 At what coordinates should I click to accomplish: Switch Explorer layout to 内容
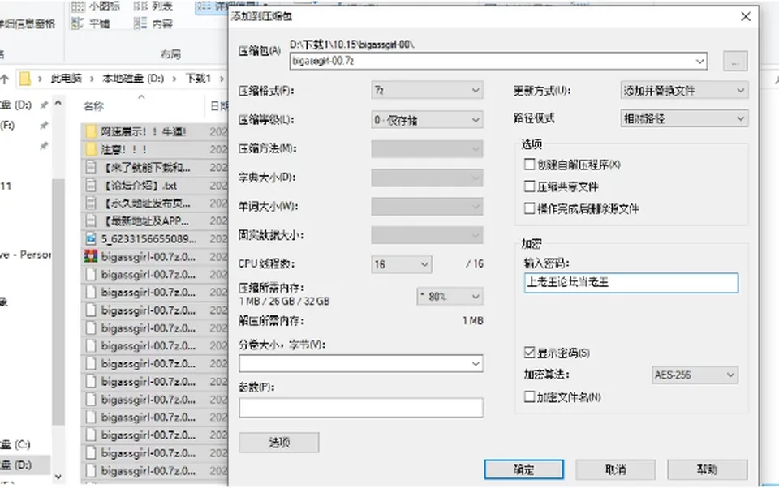click(x=153, y=24)
